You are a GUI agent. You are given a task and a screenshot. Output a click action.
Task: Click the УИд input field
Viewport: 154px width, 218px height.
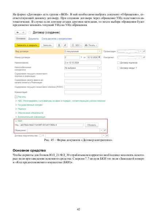pyautogui.click(x=51, y=125)
